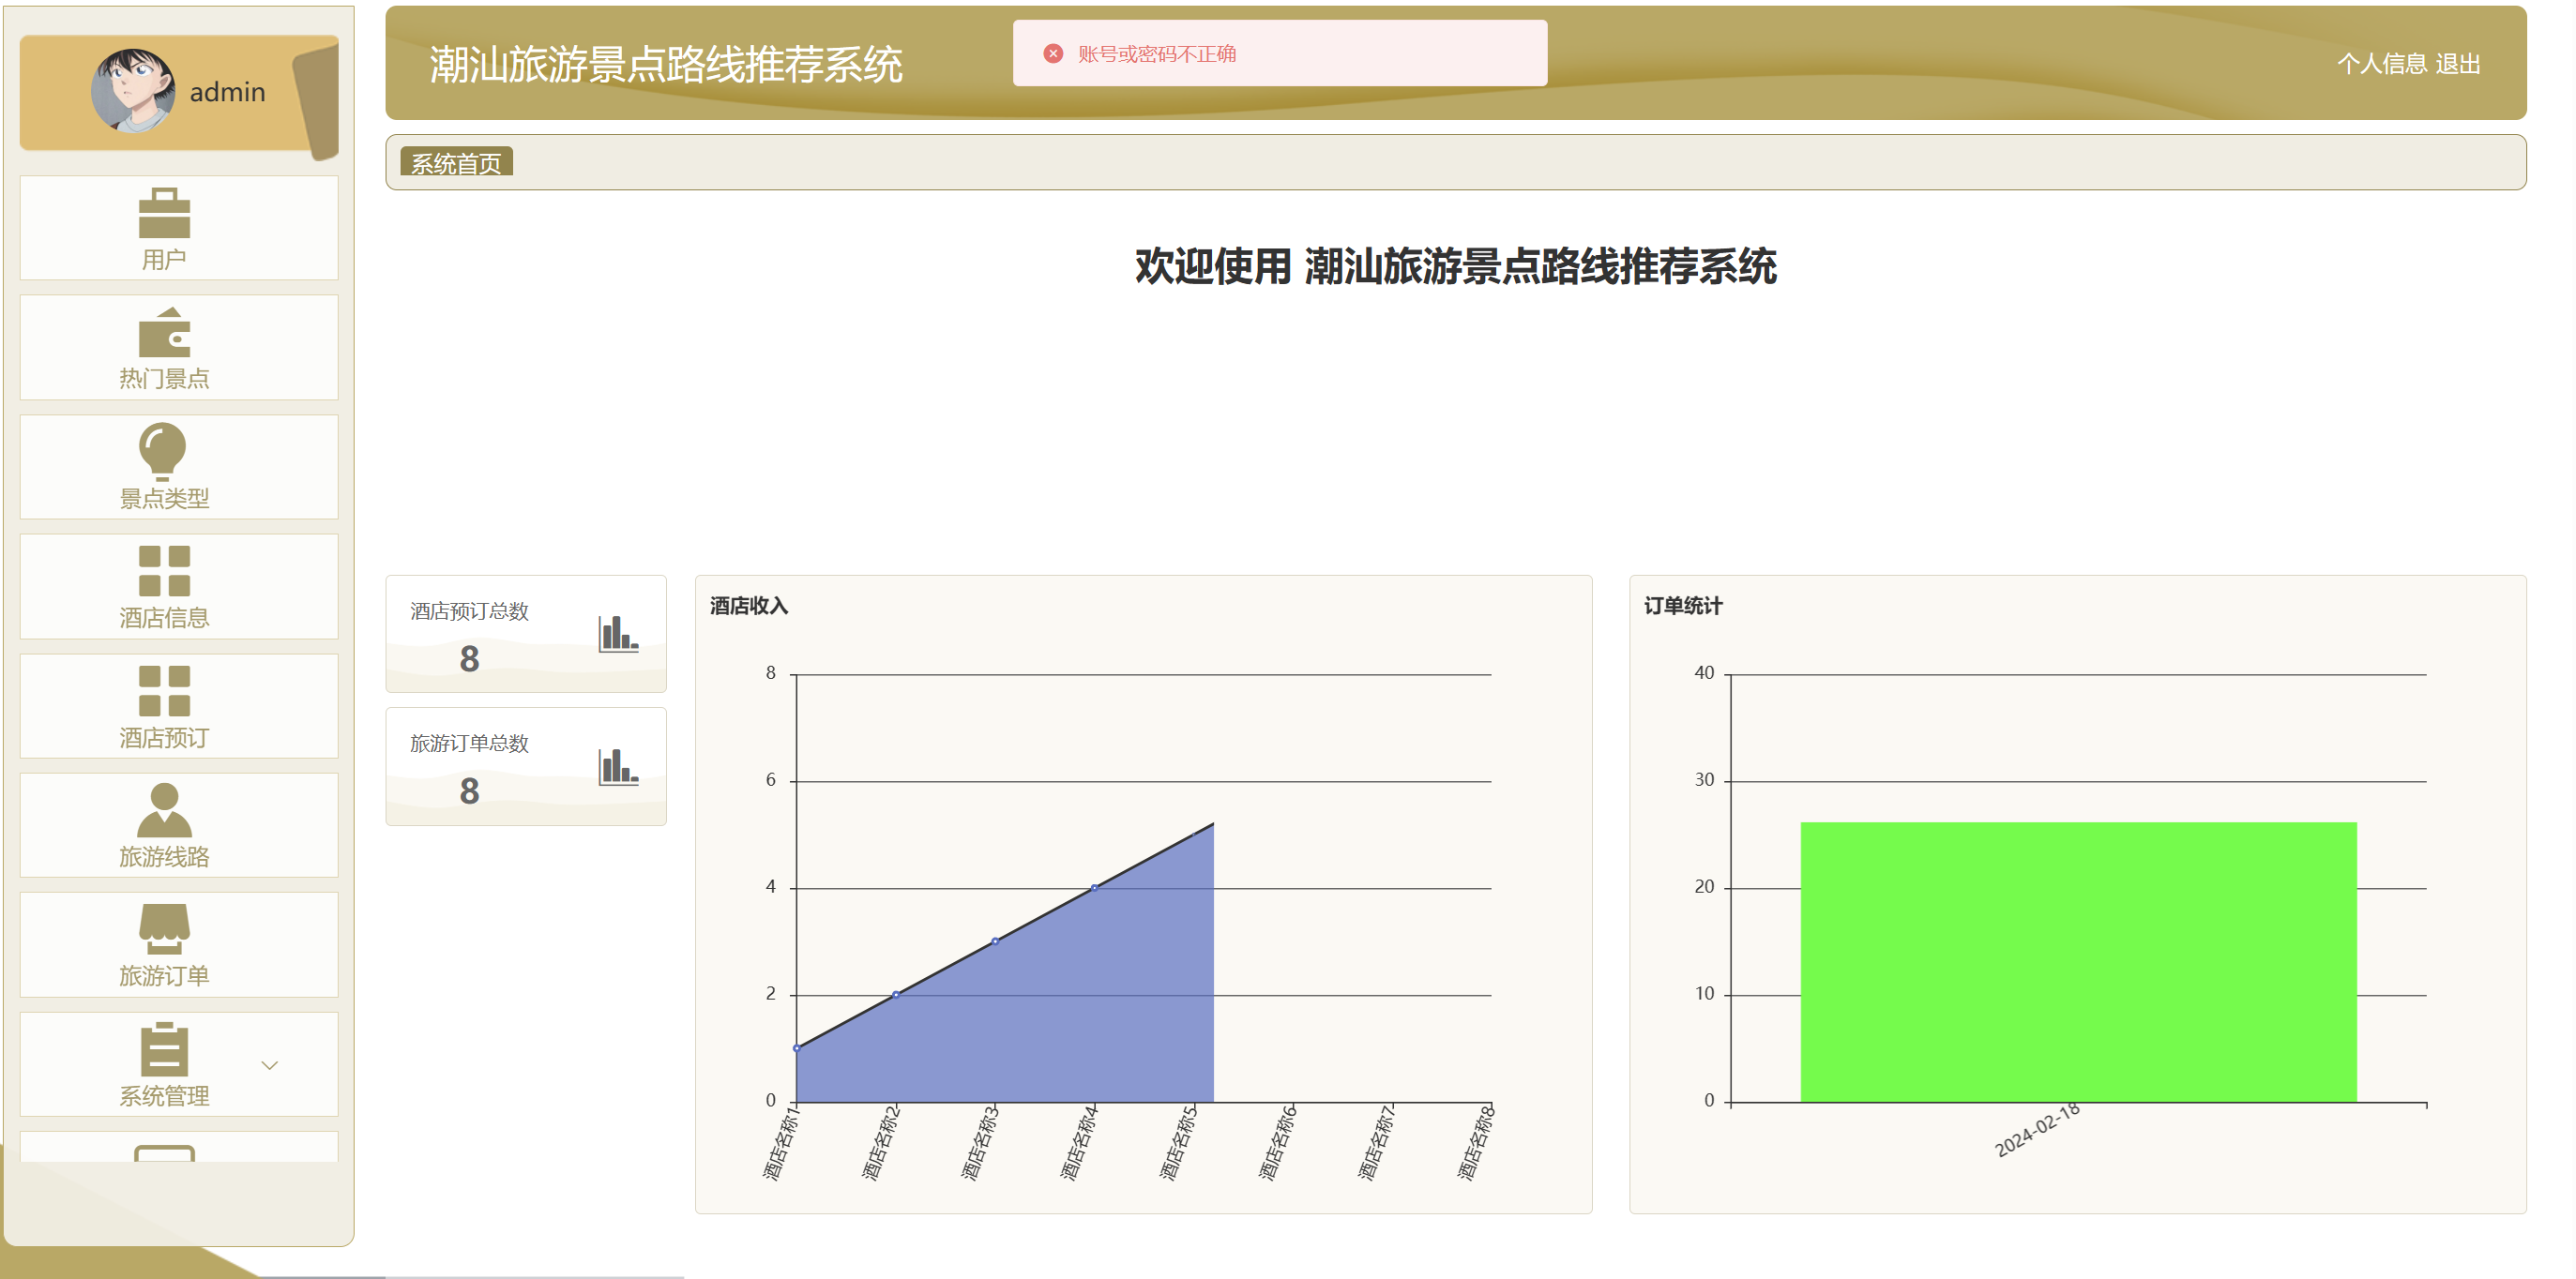Click the 6 label on 酒店收入 axis

coord(770,780)
